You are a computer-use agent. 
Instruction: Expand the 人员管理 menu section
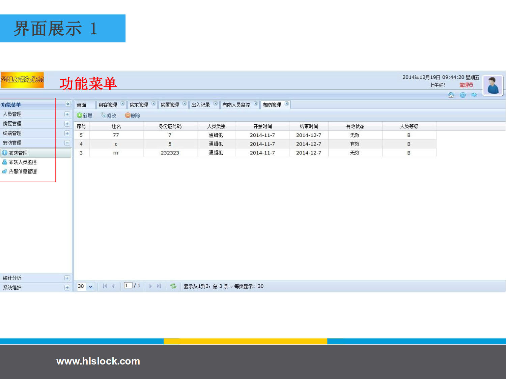[67, 114]
